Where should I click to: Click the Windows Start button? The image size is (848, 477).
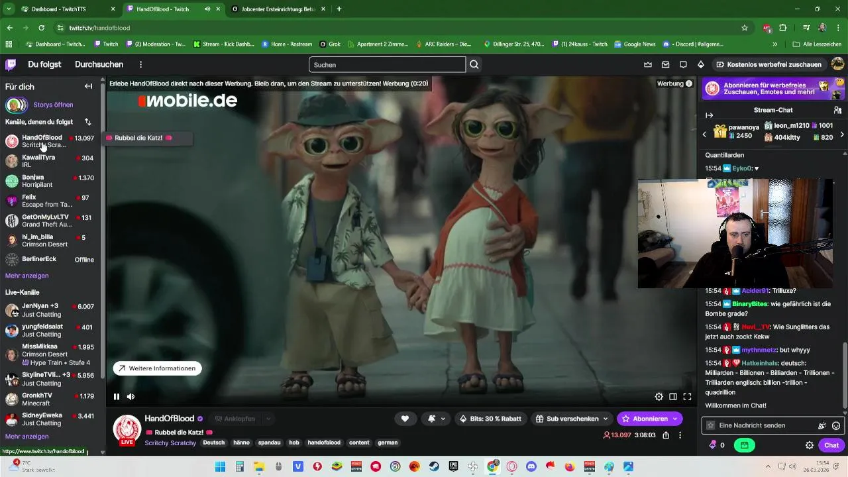pyautogui.click(x=220, y=466)
